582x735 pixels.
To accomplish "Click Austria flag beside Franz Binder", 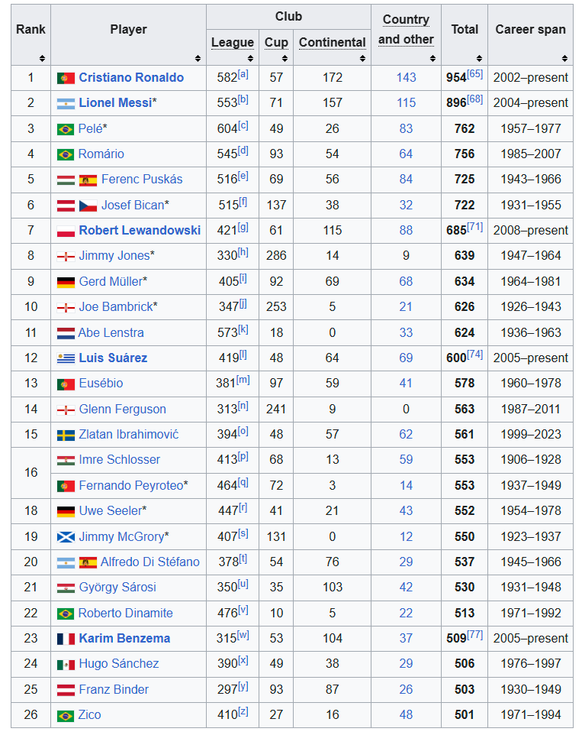I will [x=66, y=690].
